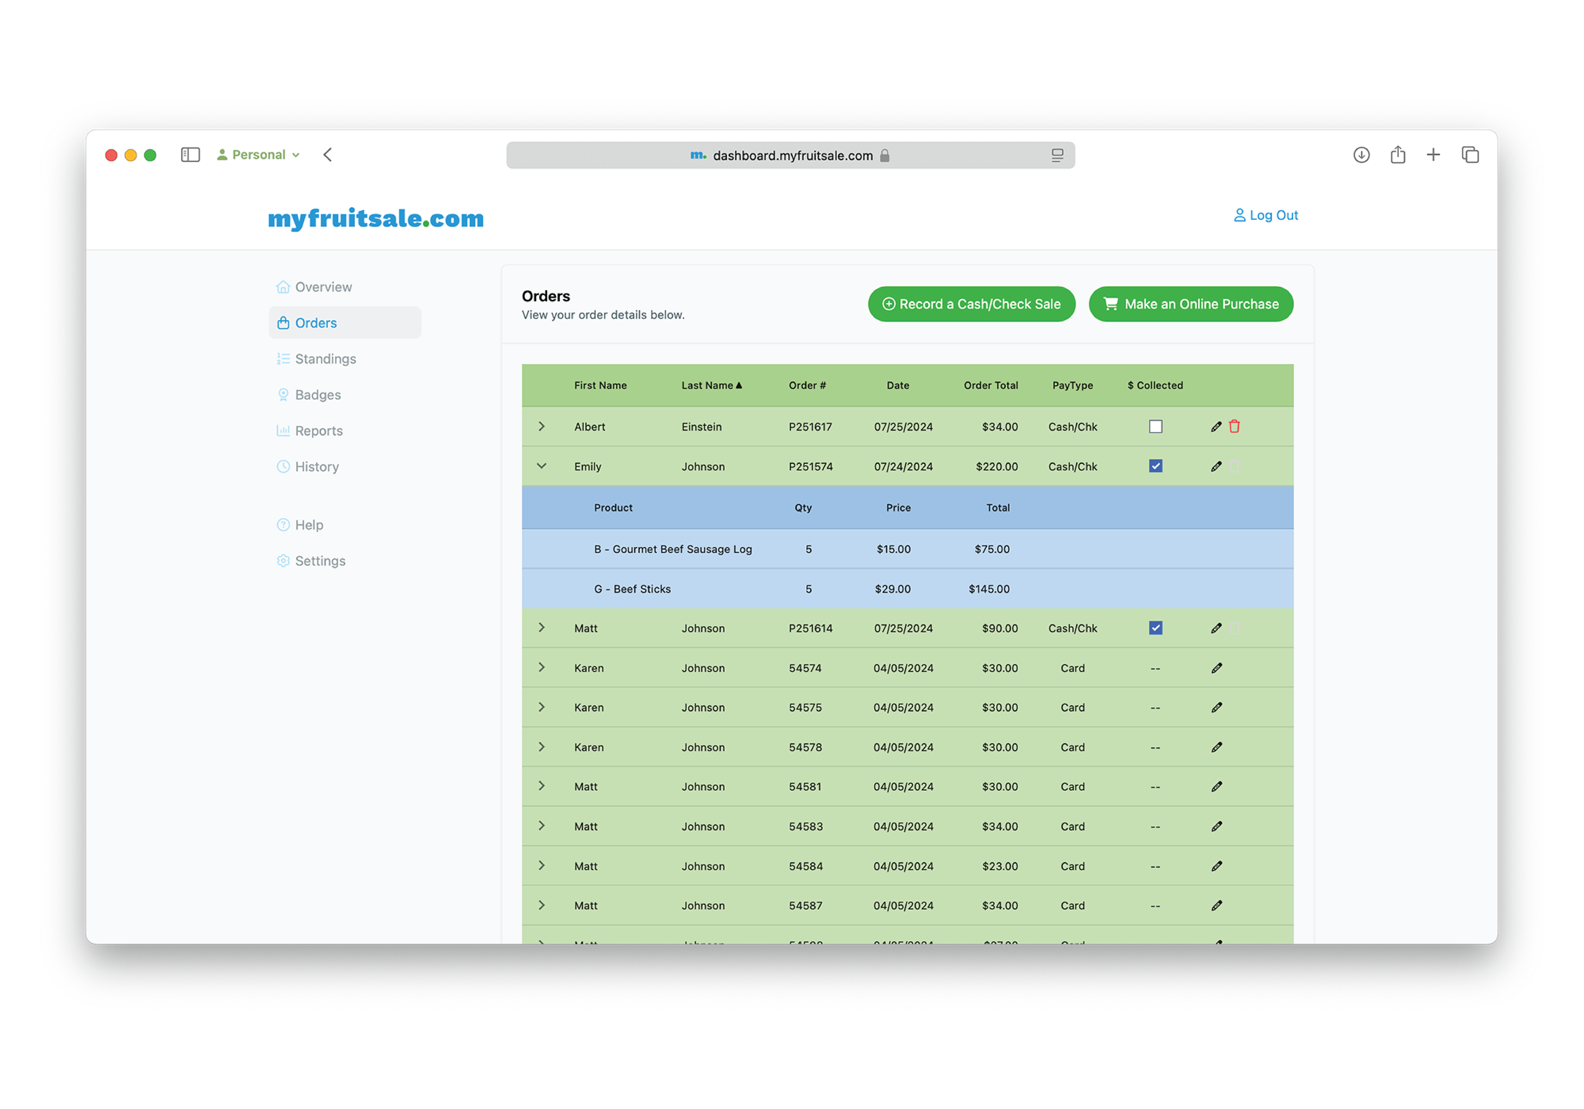Open the Safari downloads icon

tap(1361, 155)
